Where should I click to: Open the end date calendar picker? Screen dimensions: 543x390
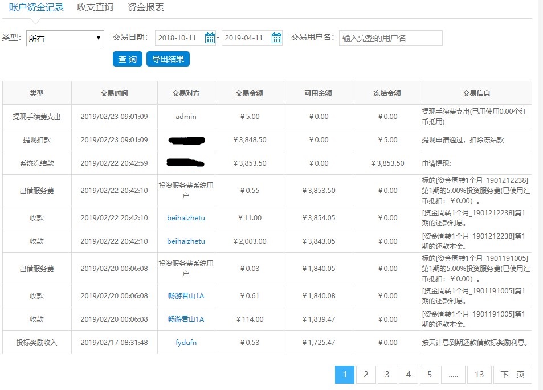pyautogui.click(x=277, y=38)
